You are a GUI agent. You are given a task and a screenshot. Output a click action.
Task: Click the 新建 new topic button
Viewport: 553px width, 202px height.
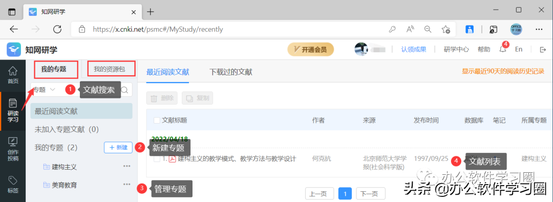118,147
